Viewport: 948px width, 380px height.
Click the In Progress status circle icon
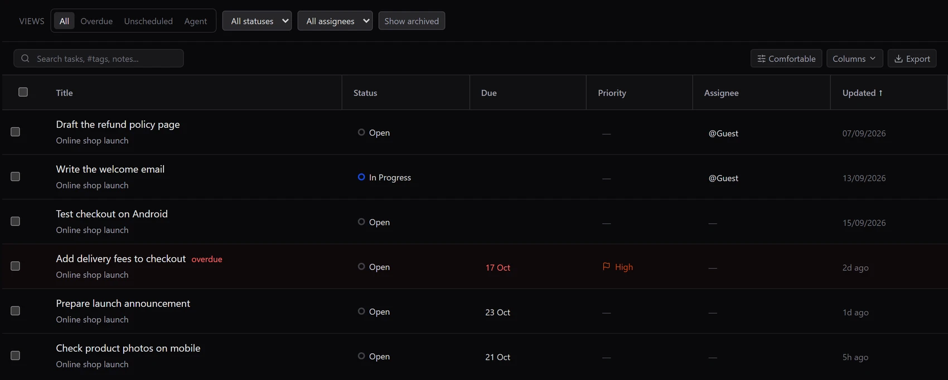click(x=361, y=177)
